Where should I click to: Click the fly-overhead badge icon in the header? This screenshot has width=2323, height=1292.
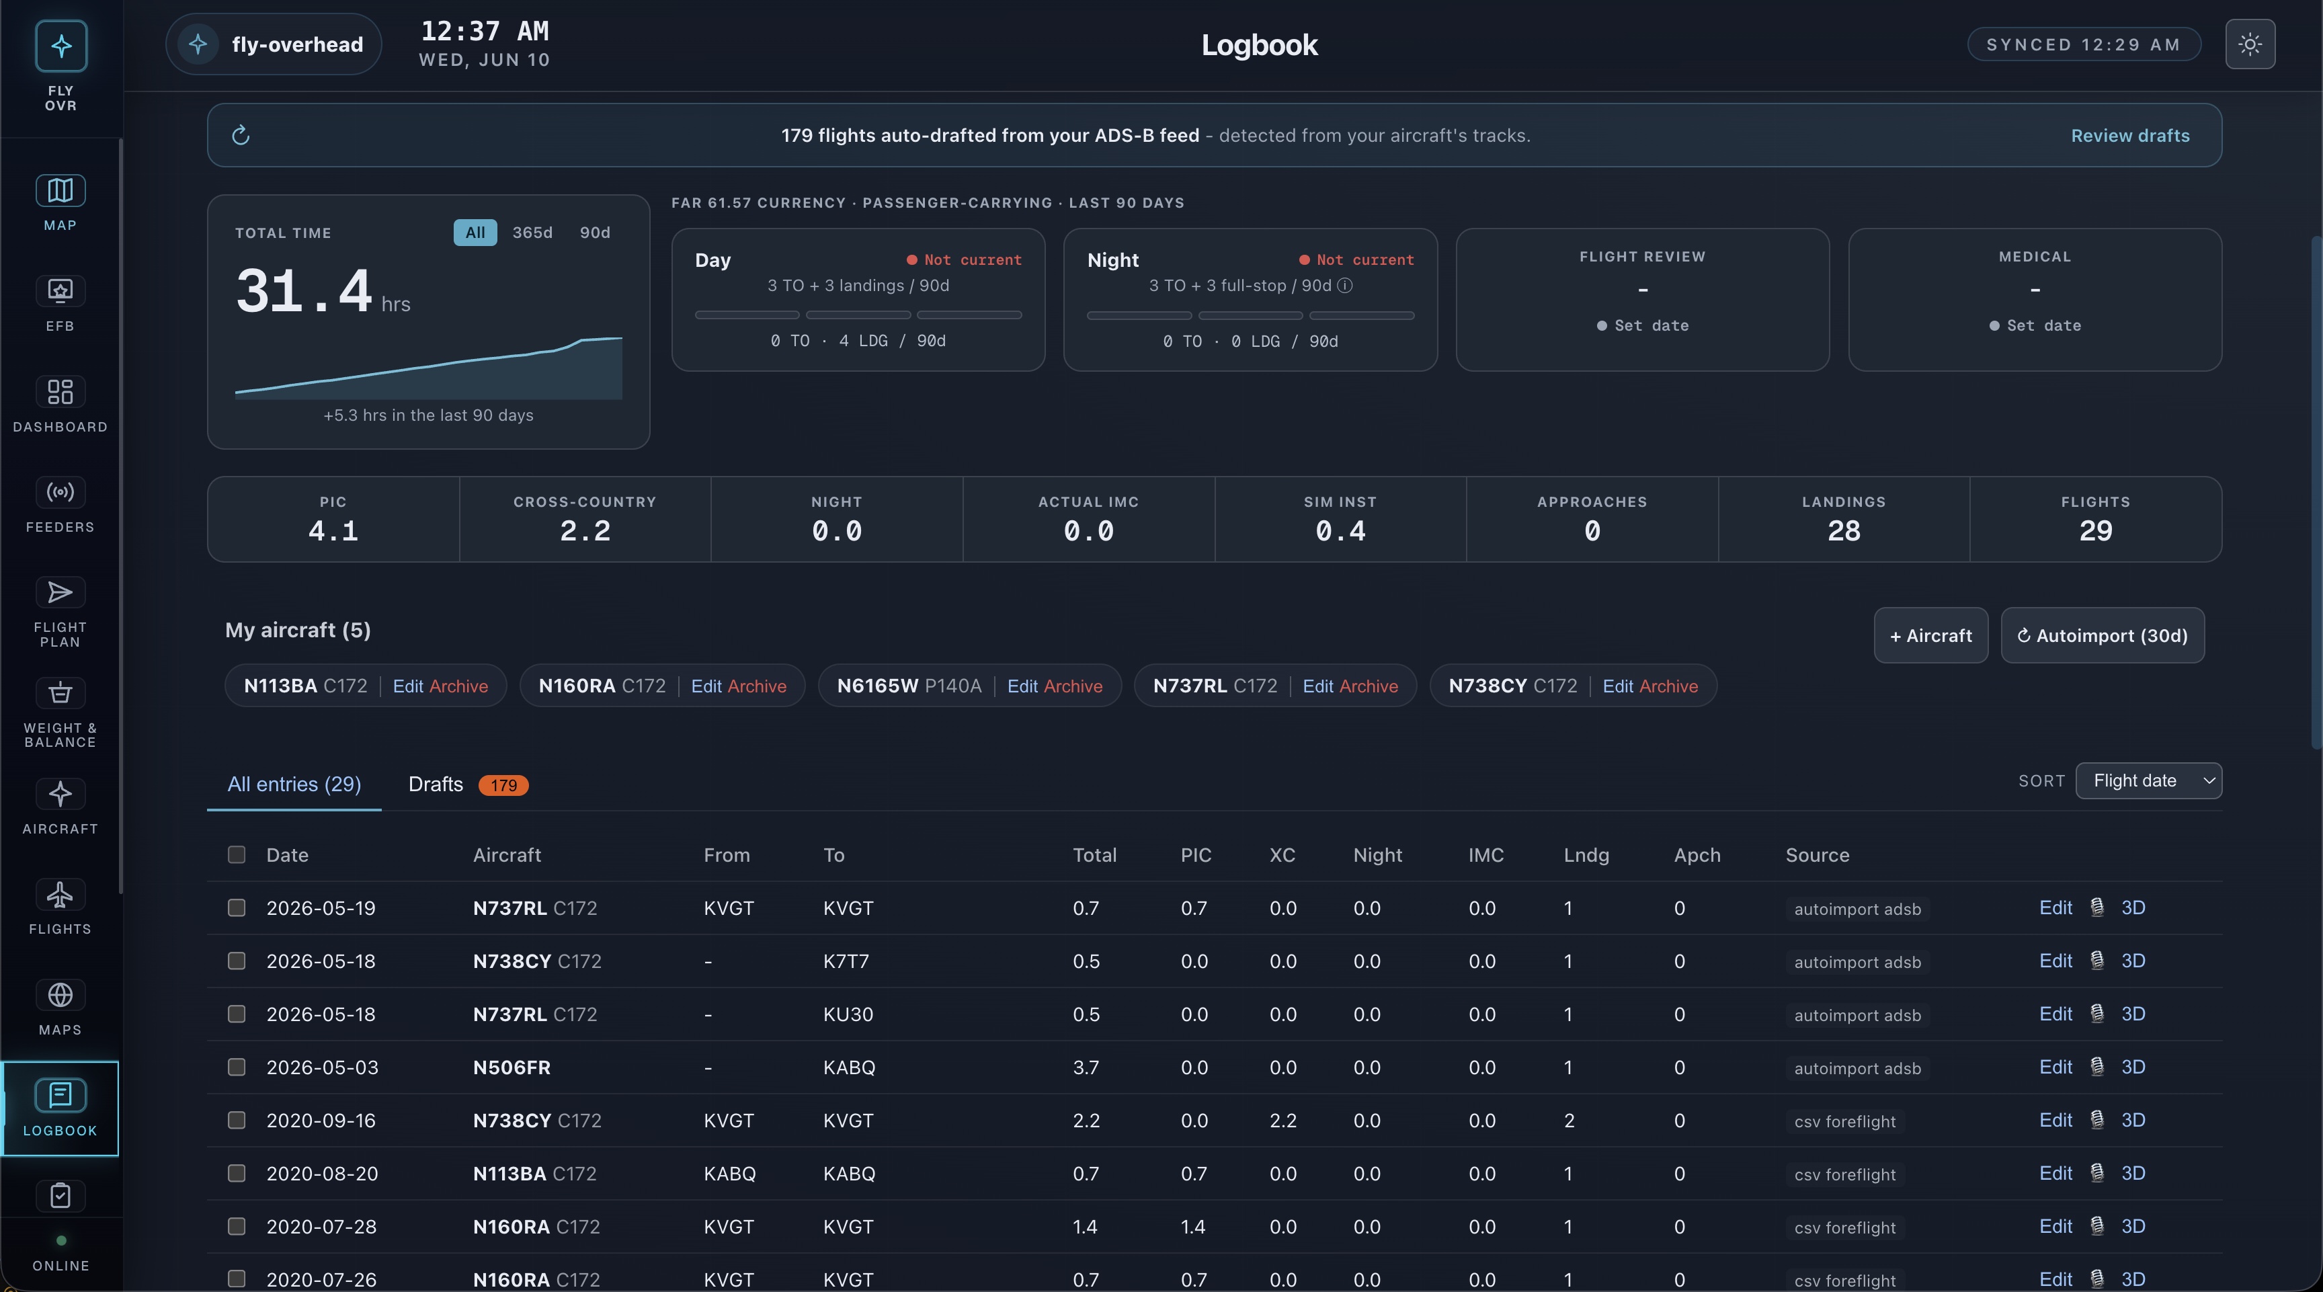click(x=198, y=44)
